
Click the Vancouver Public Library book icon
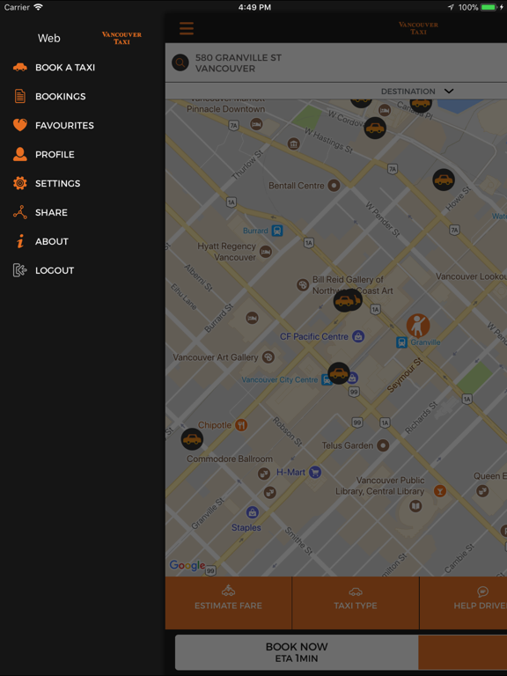[x=415, y=506]
